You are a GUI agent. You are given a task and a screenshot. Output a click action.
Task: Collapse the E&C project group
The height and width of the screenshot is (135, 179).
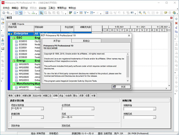(x=11, y=38)
